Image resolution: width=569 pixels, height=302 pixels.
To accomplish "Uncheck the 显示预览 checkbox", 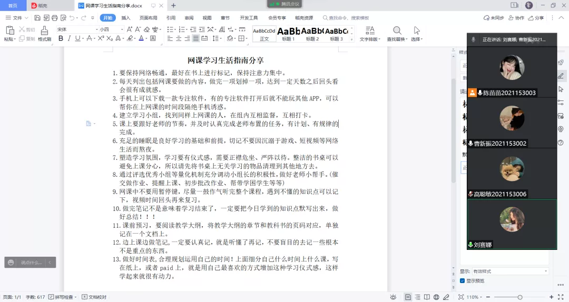I will point(462,281).
